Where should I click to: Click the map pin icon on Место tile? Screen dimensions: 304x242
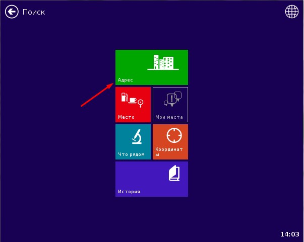pos(140,103)
